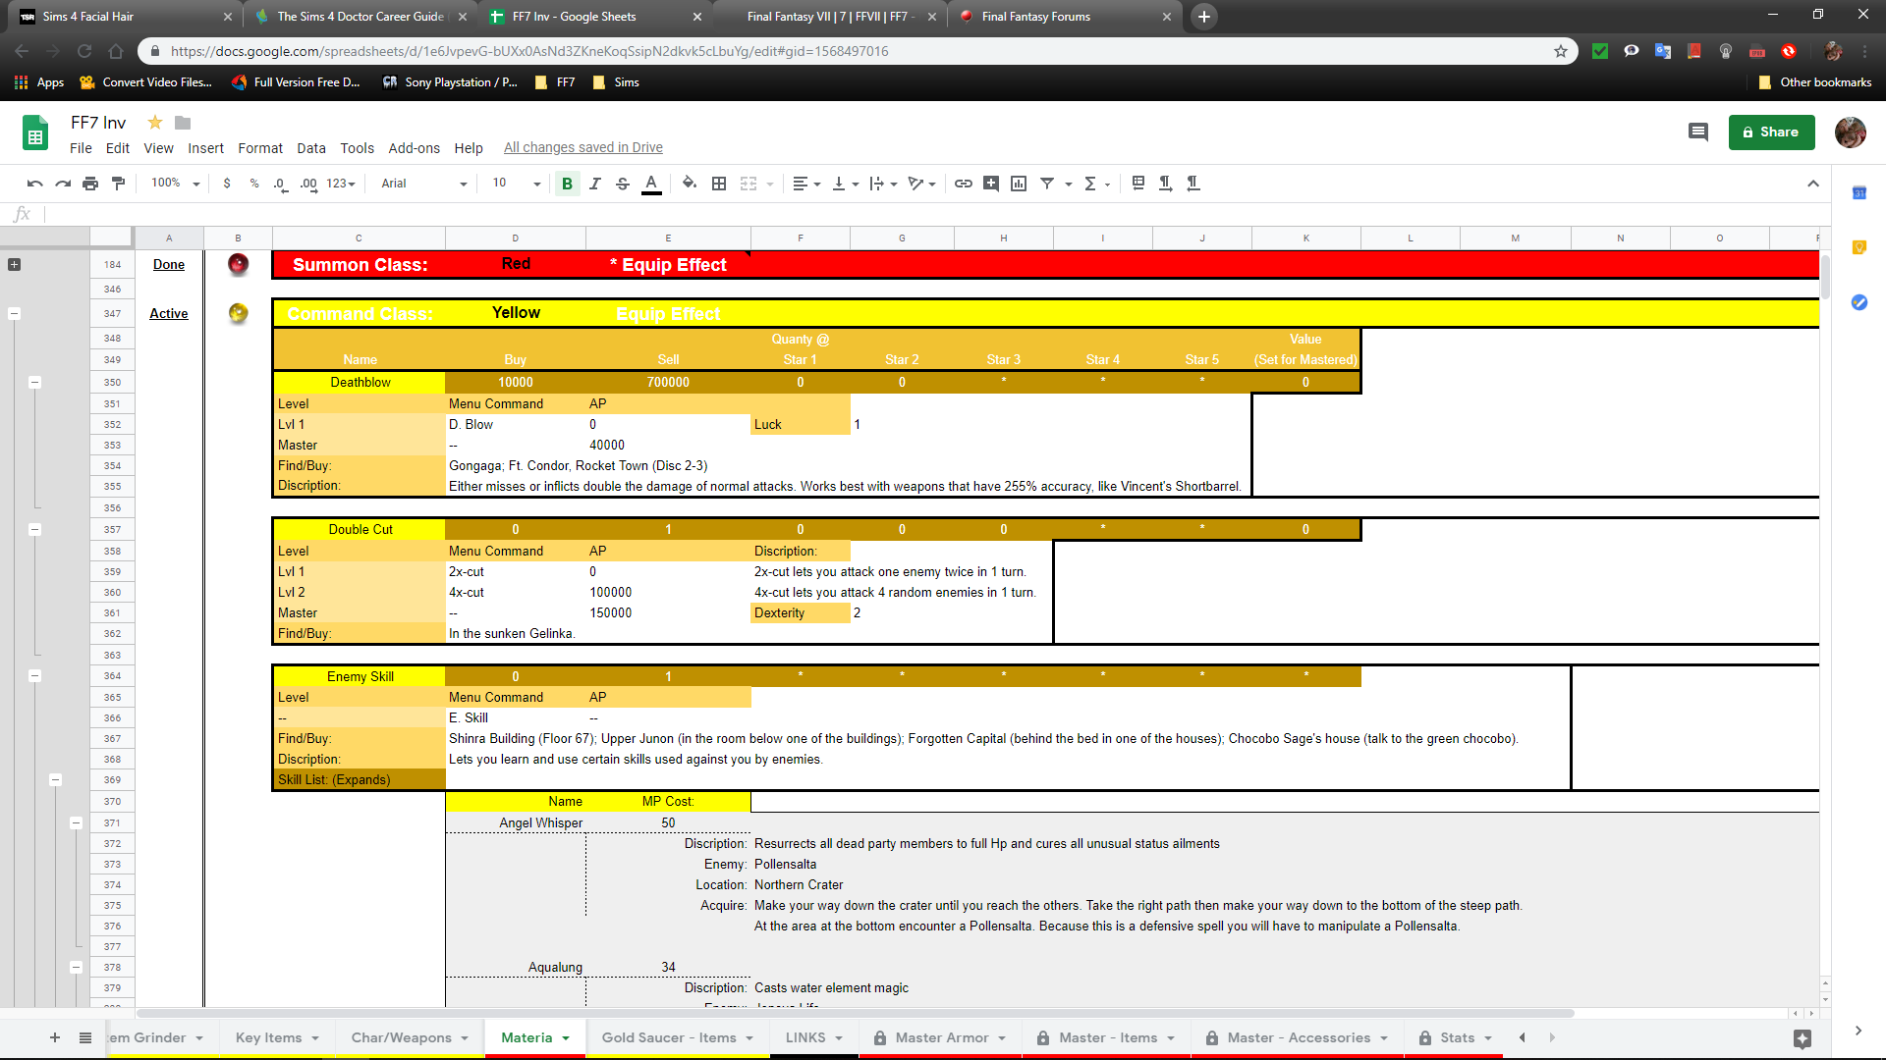This screenshot has width=1886, height=1060.
Task: Open the borders tool
Action: (719, 184)
